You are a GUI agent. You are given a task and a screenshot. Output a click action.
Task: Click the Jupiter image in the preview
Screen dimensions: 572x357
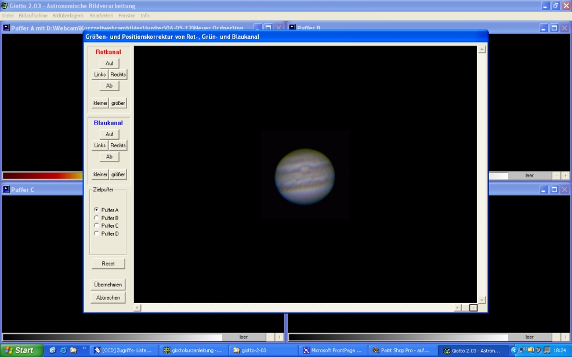tap(305, 176)
